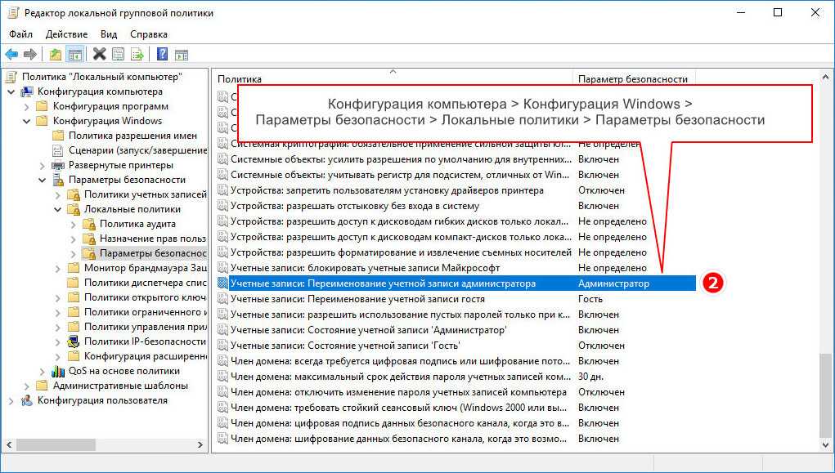
Task: Expand the 'Политики открытого ключа' node
Action: pos(58,297)
